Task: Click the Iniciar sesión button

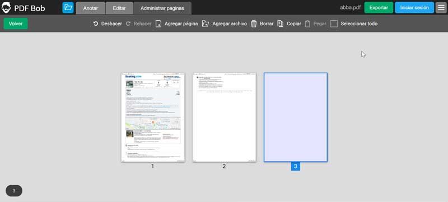Action: pos(414,8)
